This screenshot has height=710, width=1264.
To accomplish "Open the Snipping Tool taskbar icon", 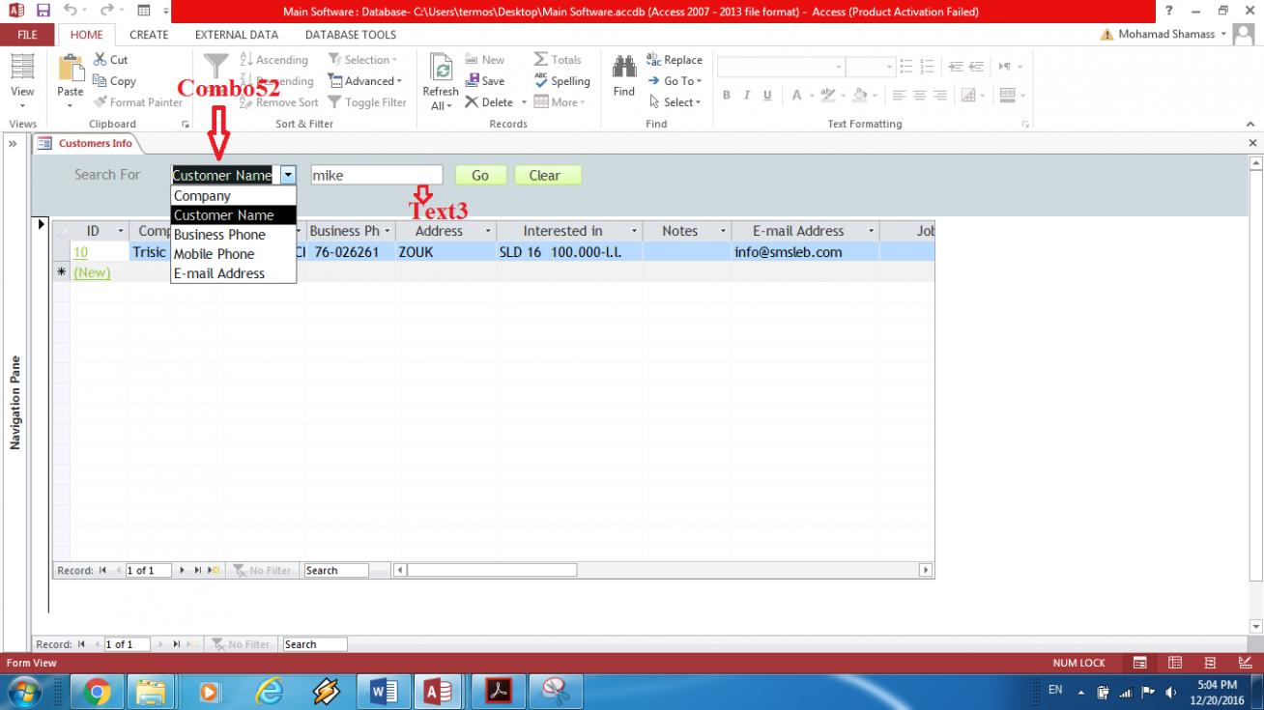I will coord(555,692).
